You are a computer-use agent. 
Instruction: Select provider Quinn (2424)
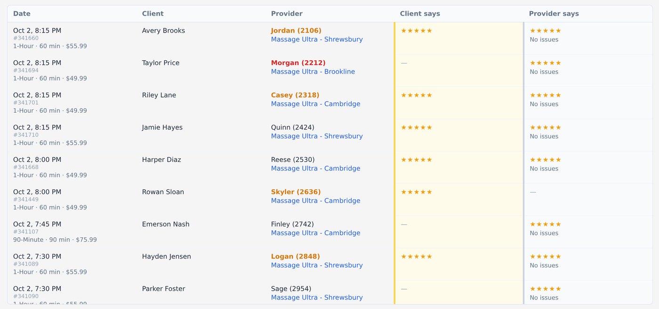tap(292, 127)
